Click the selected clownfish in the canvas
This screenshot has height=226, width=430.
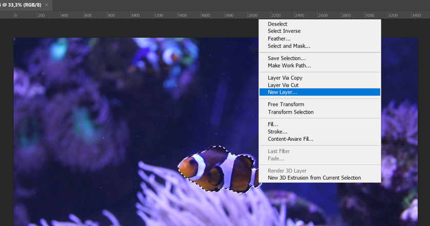click(220, 169)
